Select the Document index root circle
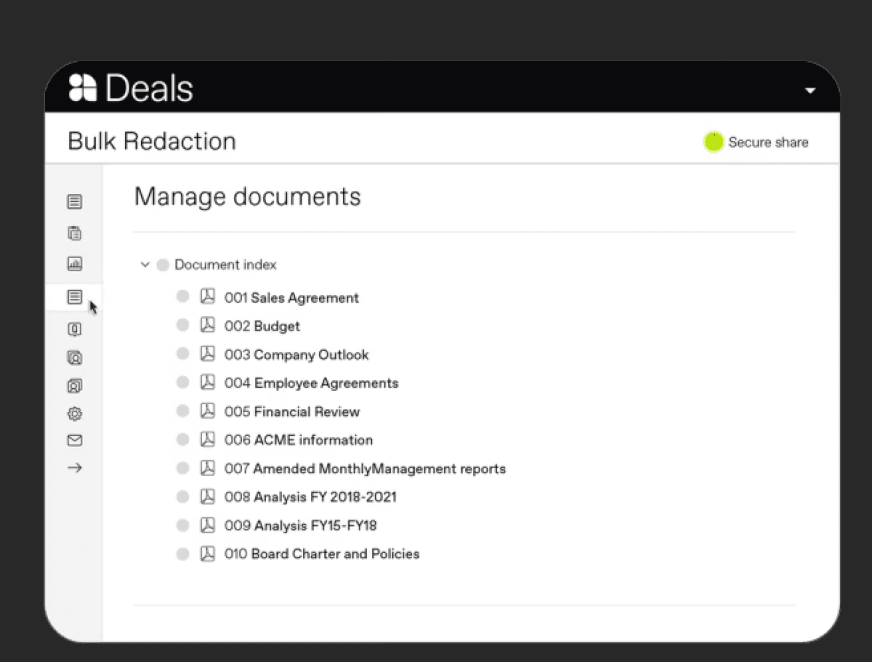 [163, 265]
